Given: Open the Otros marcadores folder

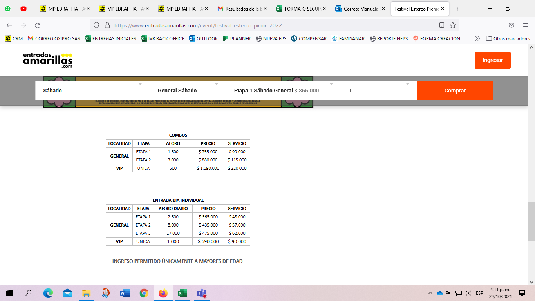Looking at the screenshot, I should [508, 38].
